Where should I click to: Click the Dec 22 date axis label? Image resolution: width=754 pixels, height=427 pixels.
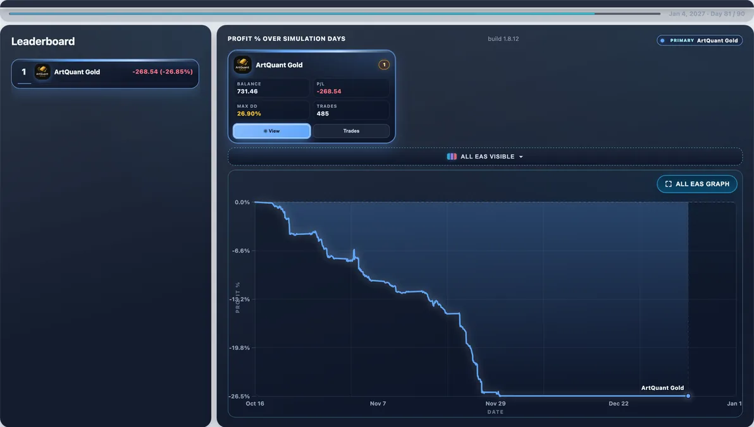tap(619, 404)
